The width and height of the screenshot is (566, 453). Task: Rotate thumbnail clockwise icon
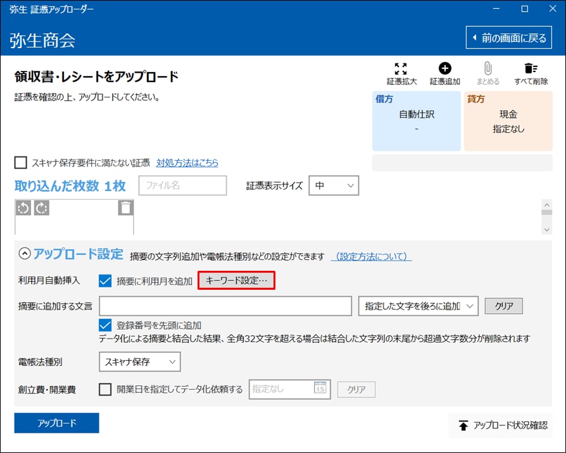(41, 208)
